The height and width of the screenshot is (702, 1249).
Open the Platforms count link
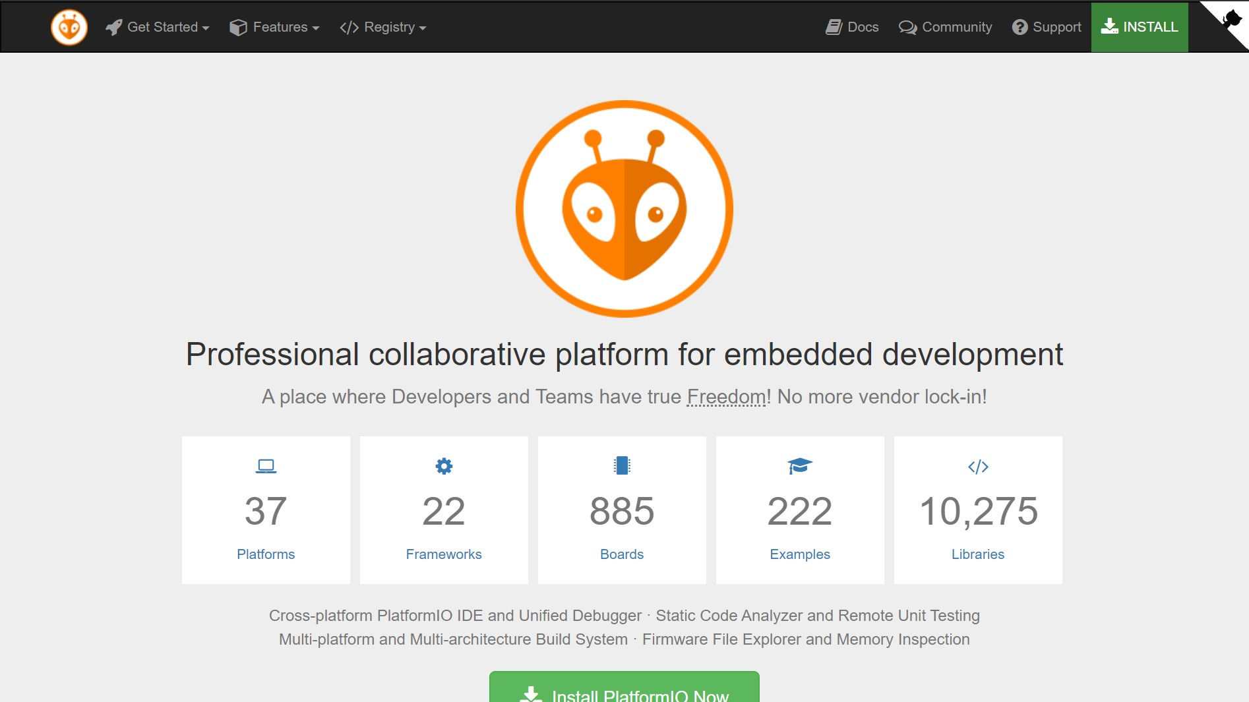tap(266, 554)
